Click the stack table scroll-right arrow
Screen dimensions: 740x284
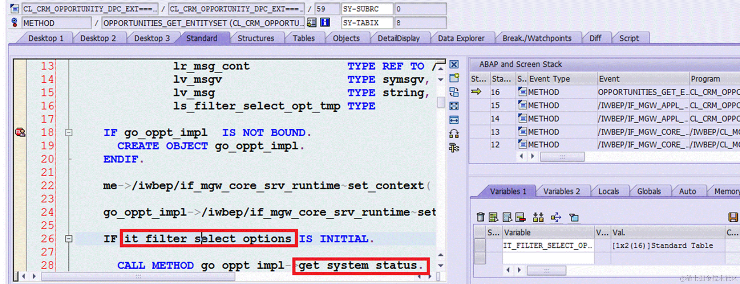533,156
